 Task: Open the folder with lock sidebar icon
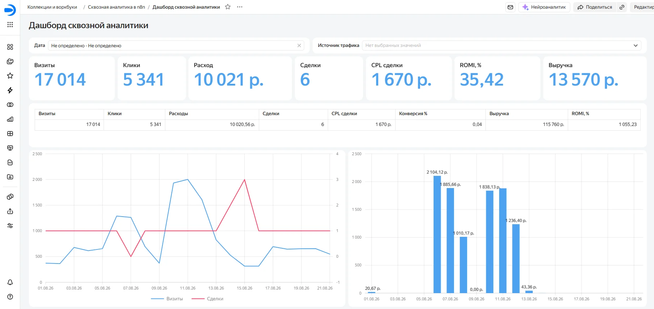coord(10,177)
